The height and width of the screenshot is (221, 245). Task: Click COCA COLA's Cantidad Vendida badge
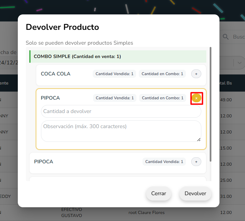pos(115,74)
